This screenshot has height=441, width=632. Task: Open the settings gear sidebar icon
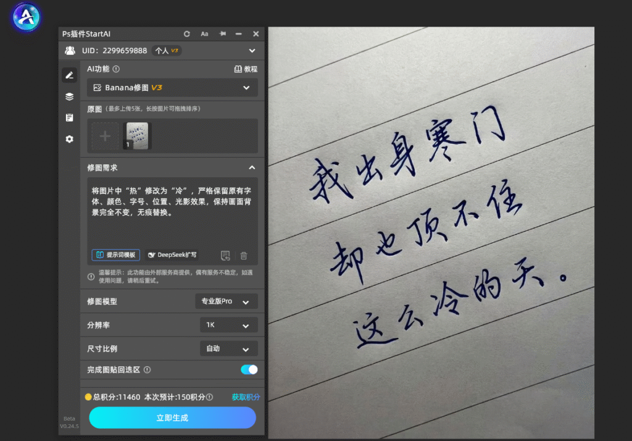[70, 139]
